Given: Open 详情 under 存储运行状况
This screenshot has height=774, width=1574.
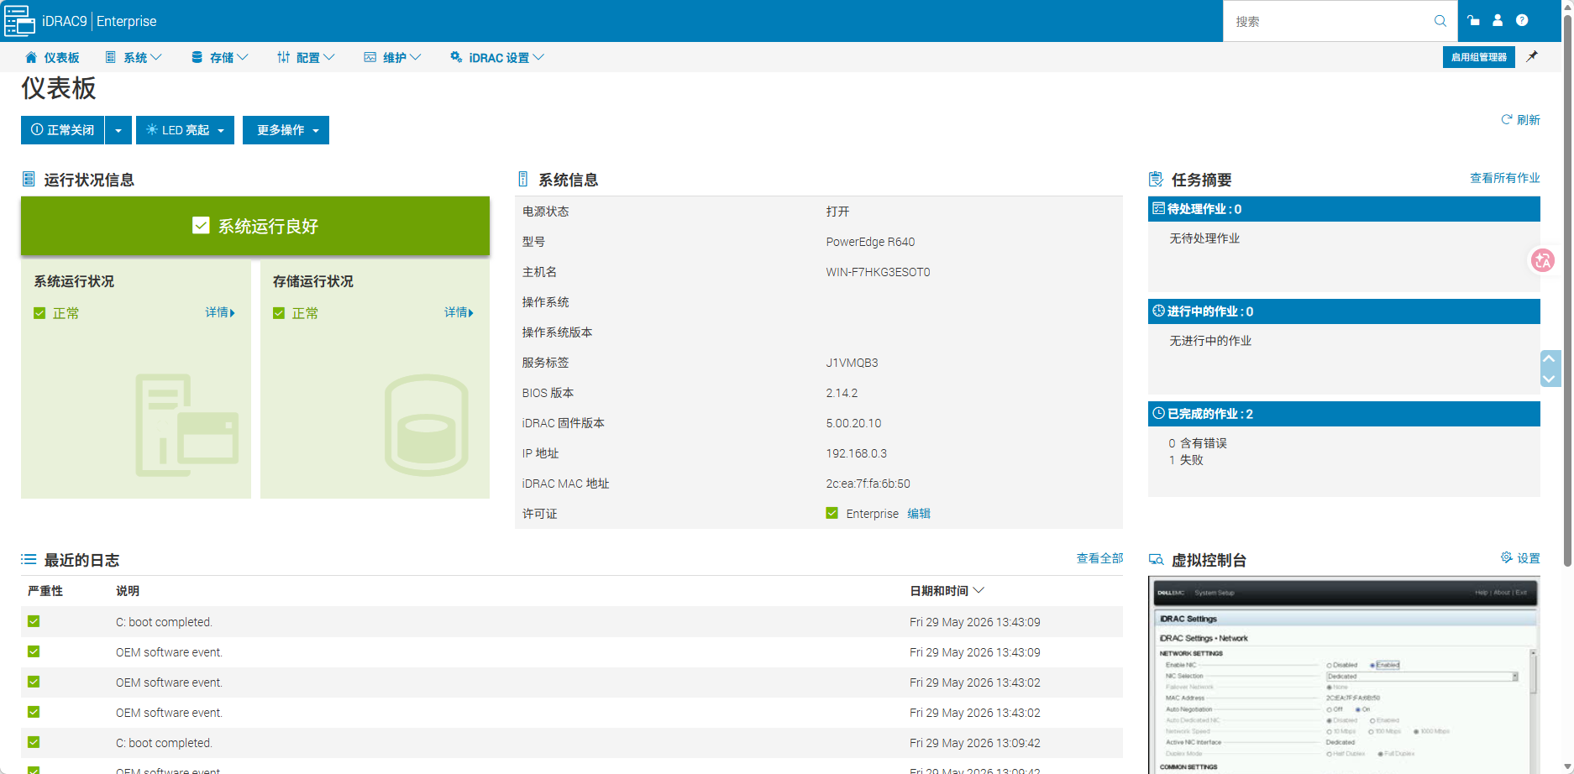Looking at the screenshot, I should [x=459, y=312].
